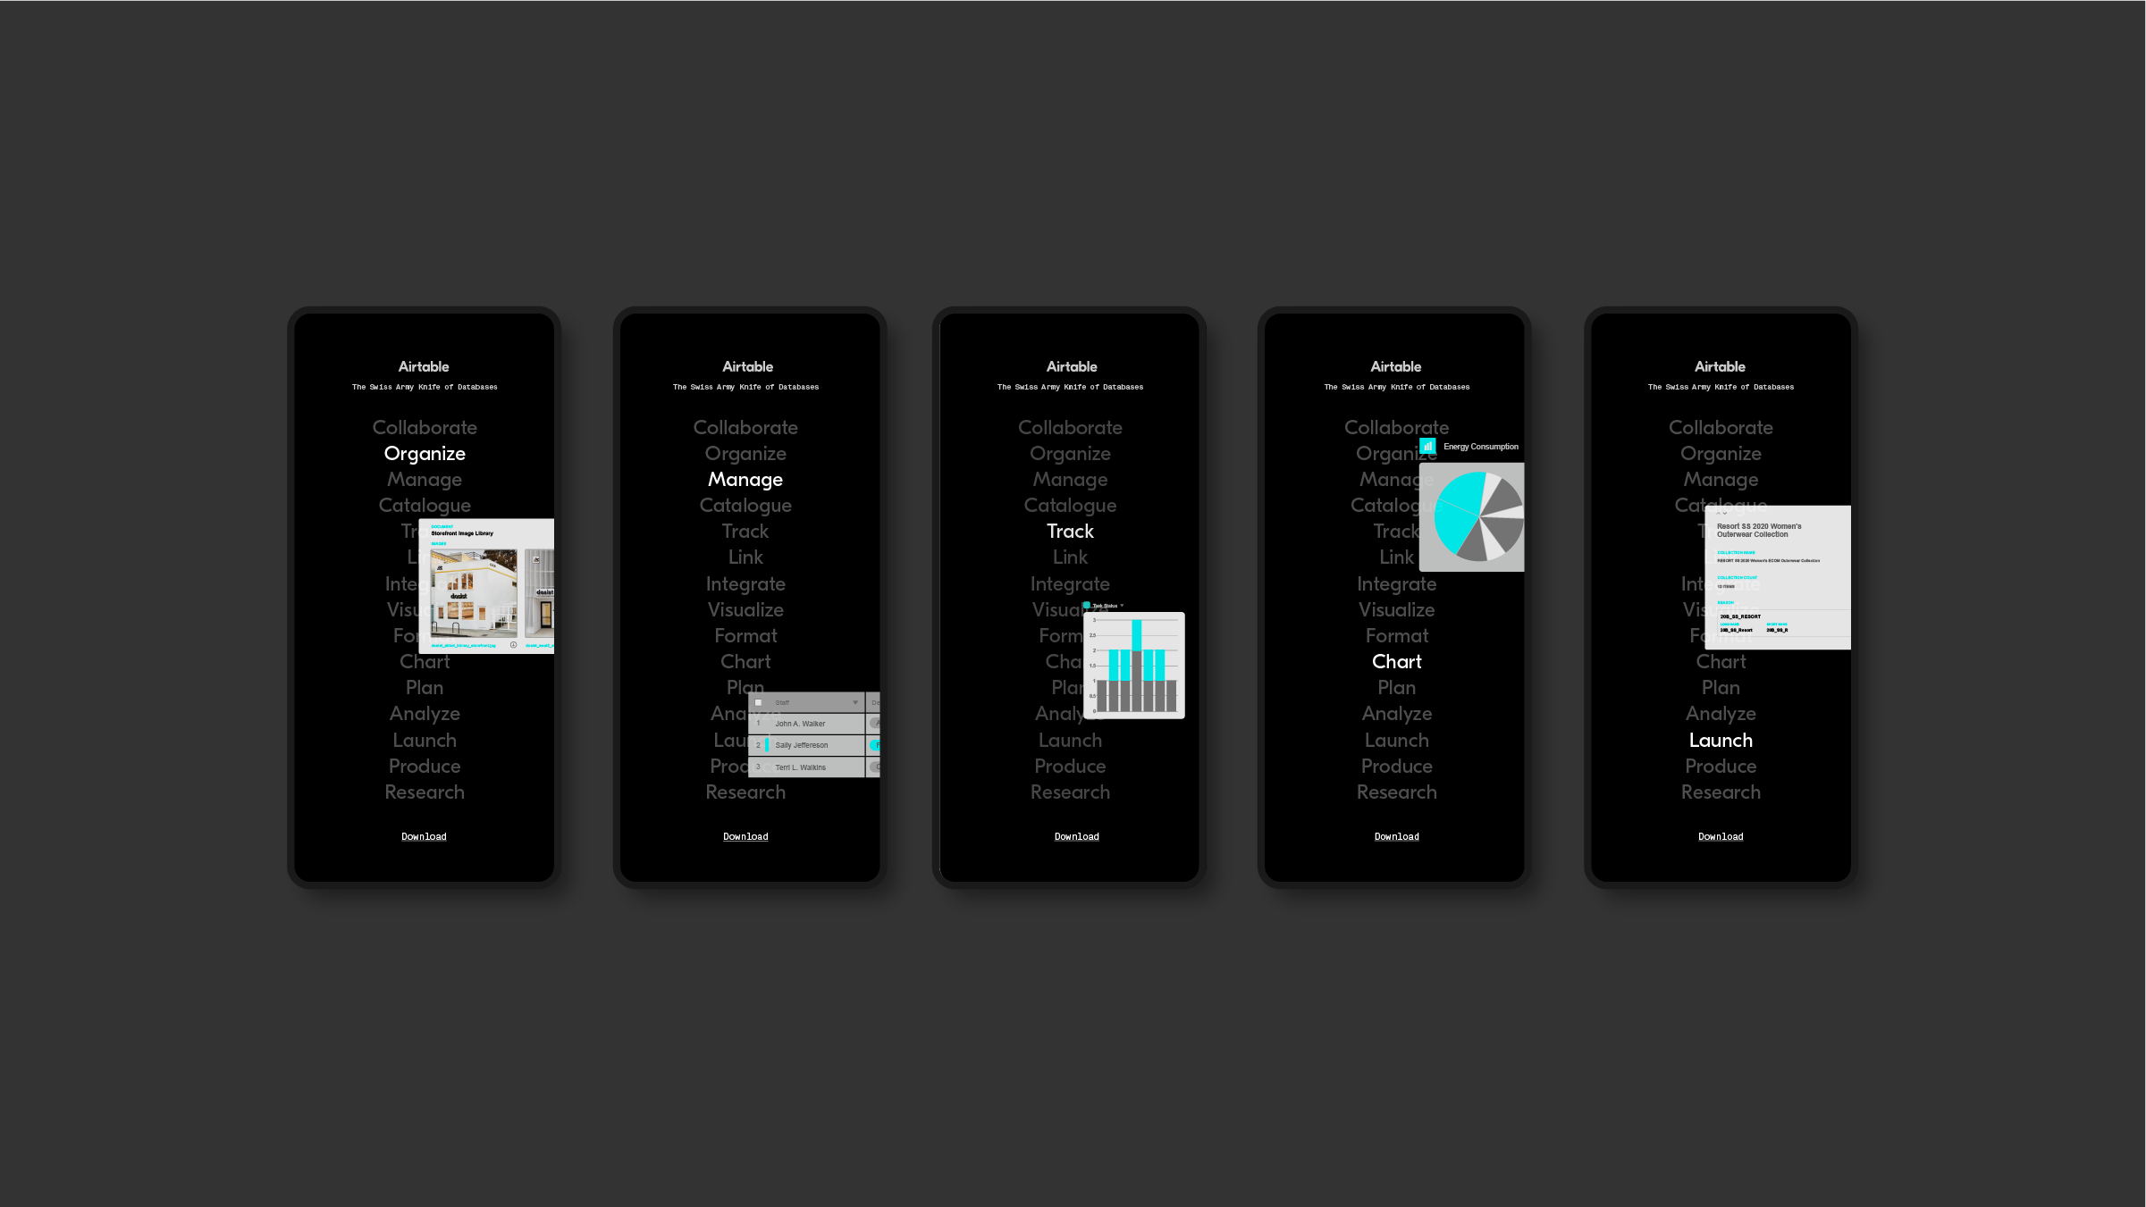The height and width of the screenshot is (1207, 2146).
Task: Click the Airtable title on the Launch-highlighted phone
Action: (x=1720, y=367)
